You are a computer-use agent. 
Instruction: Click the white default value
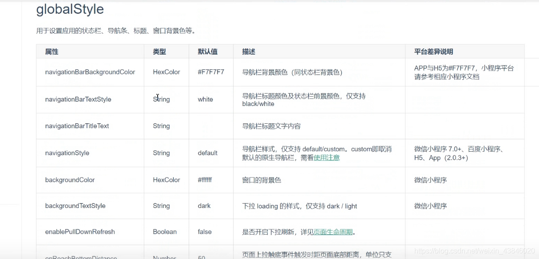click(x=205, y=99)
